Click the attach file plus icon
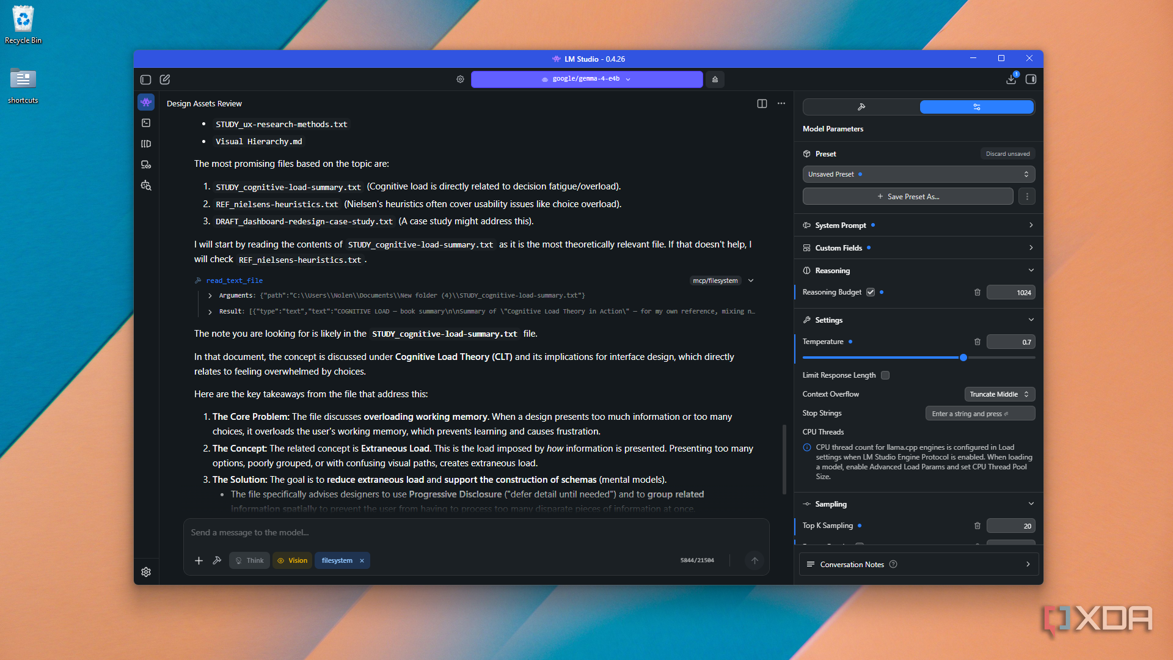This screenshot has width=1173, height=660. click(x=199, y=560)
